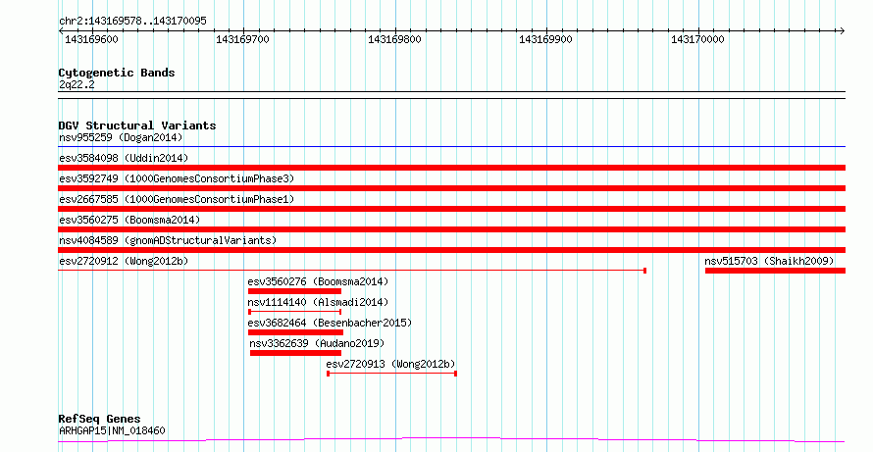
Task: Open variant esv2720912 (Wong2012b) label
Action: [124, 261]
